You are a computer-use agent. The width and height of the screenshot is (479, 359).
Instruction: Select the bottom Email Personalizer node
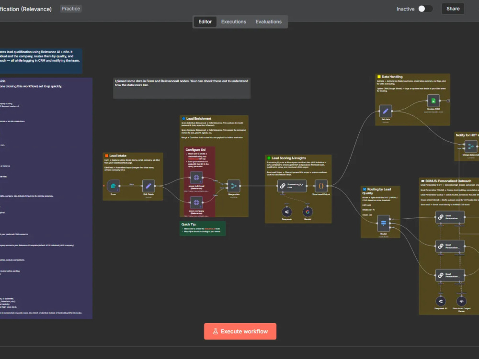(450, 275)
